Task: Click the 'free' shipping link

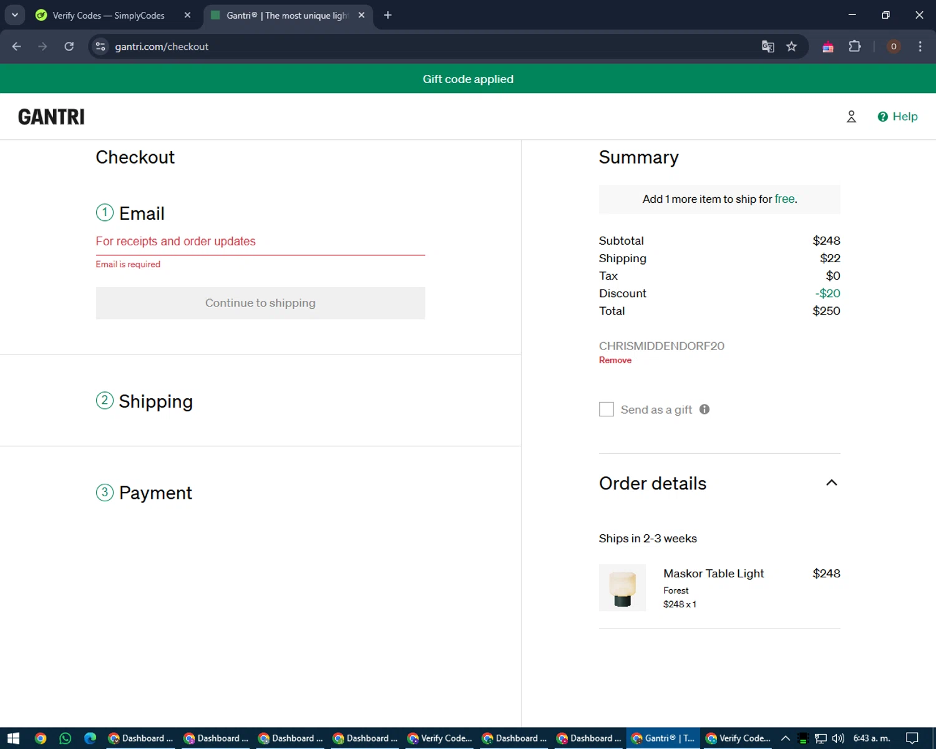Action: coord(784,198)
